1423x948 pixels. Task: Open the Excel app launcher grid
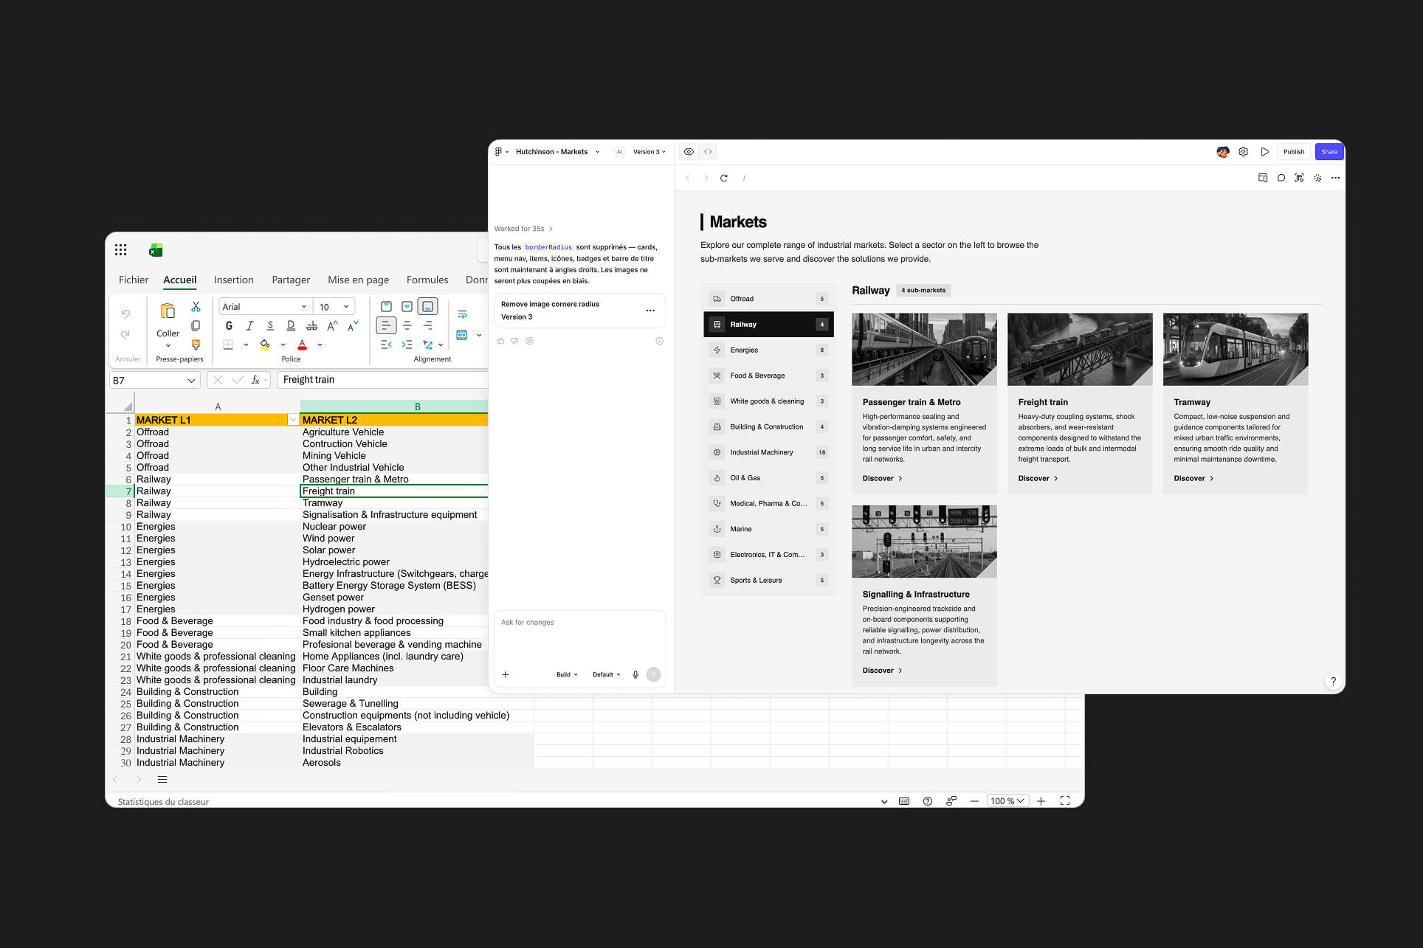(x=121, y=250)
